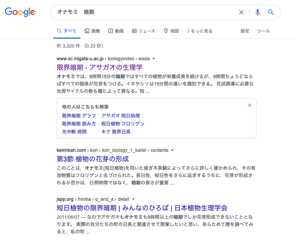Go to the 地図 tab
The image size is (296, 241).
click(x=171, y=31)
